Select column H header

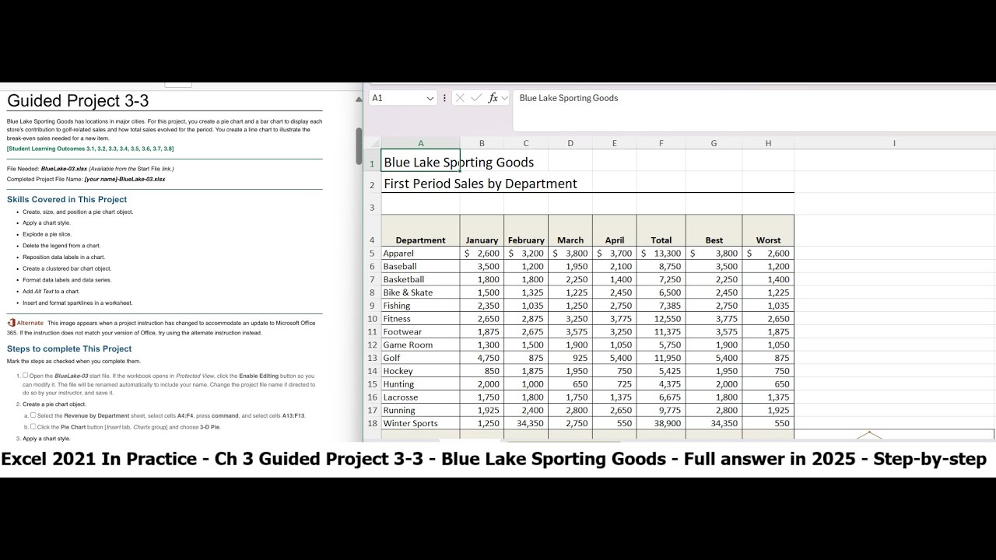coord(768,143)
